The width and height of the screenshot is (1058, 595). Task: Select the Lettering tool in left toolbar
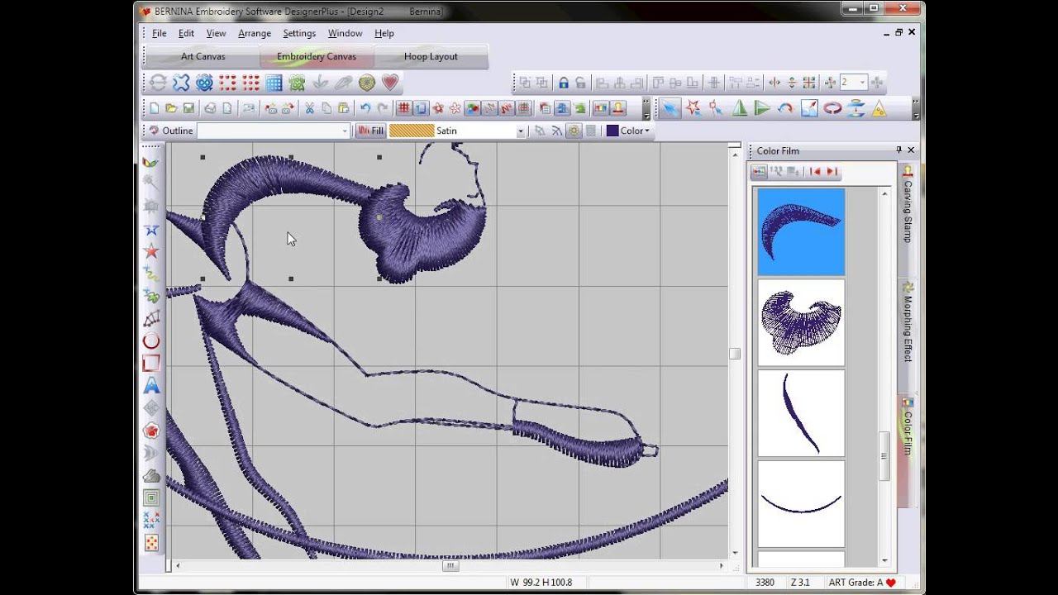(151, 385)
